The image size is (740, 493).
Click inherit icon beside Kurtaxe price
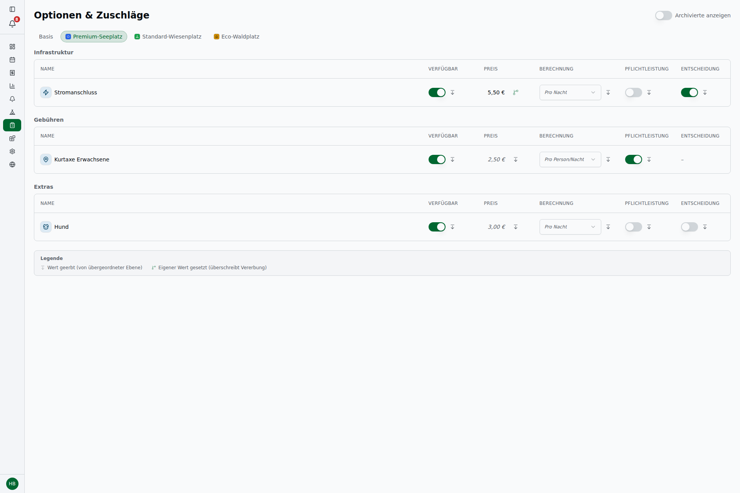click(x=516, y=159)
